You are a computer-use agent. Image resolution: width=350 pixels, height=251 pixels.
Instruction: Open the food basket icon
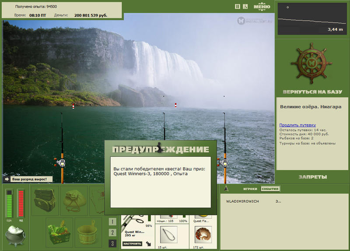(59, 233)
